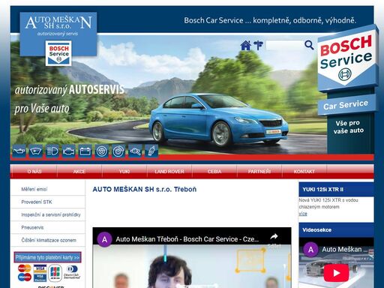Open the Pneuservis sidebar link
This screenshot has height=288, width=384.
click(32, 227)
